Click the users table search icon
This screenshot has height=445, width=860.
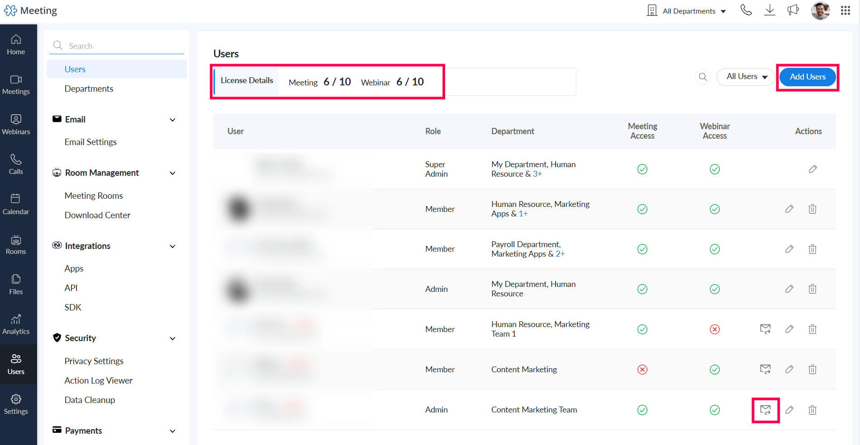[703, 77]
